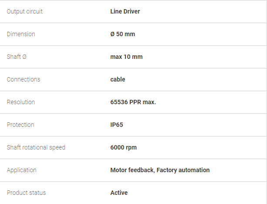Select the IP65 value
The height and width of the screenshot is (204, 267).
point(117,125)
